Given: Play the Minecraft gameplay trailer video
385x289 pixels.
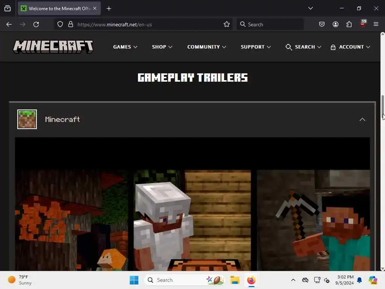Looking at the screenshot, I should [192, 204].
